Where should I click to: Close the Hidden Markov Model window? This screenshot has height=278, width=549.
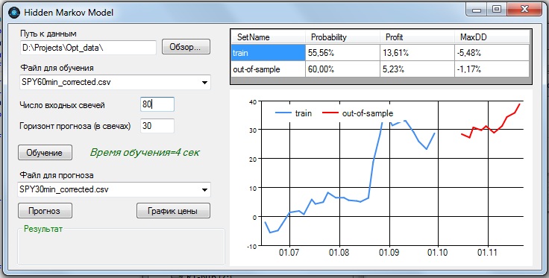point(524,10)
